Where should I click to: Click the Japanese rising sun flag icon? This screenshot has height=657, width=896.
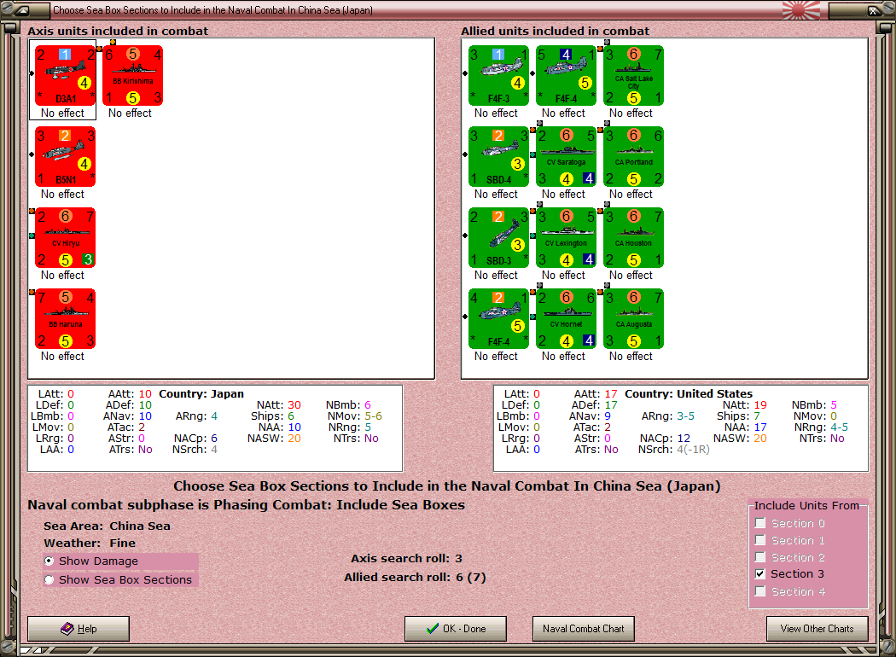click(x=800, y=9)
